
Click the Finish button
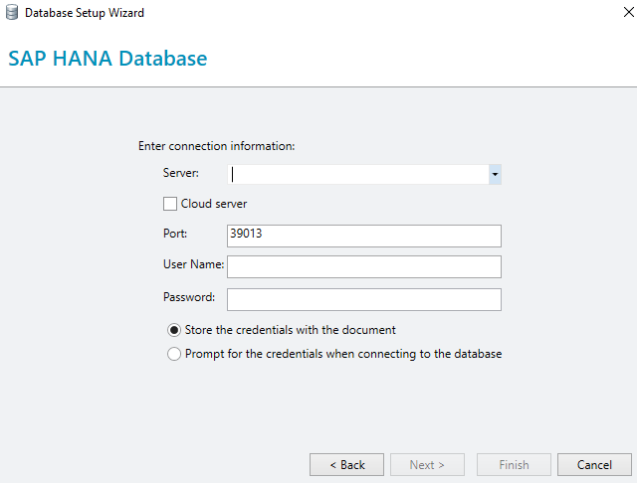[x=514, y=465]
